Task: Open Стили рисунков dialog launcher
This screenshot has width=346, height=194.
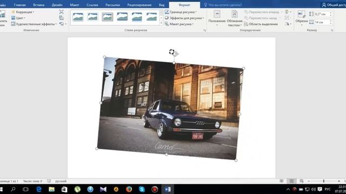Action: (204, 30)
